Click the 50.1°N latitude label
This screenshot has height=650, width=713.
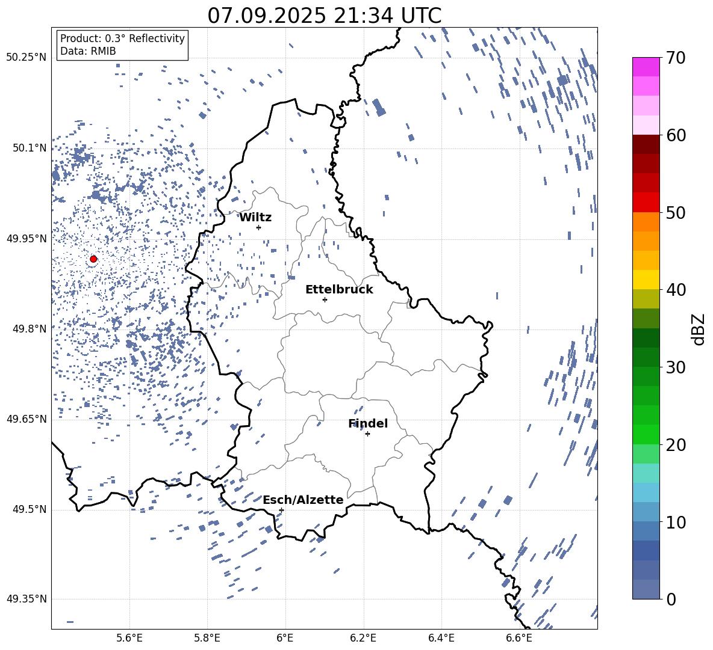click(29, 148)
